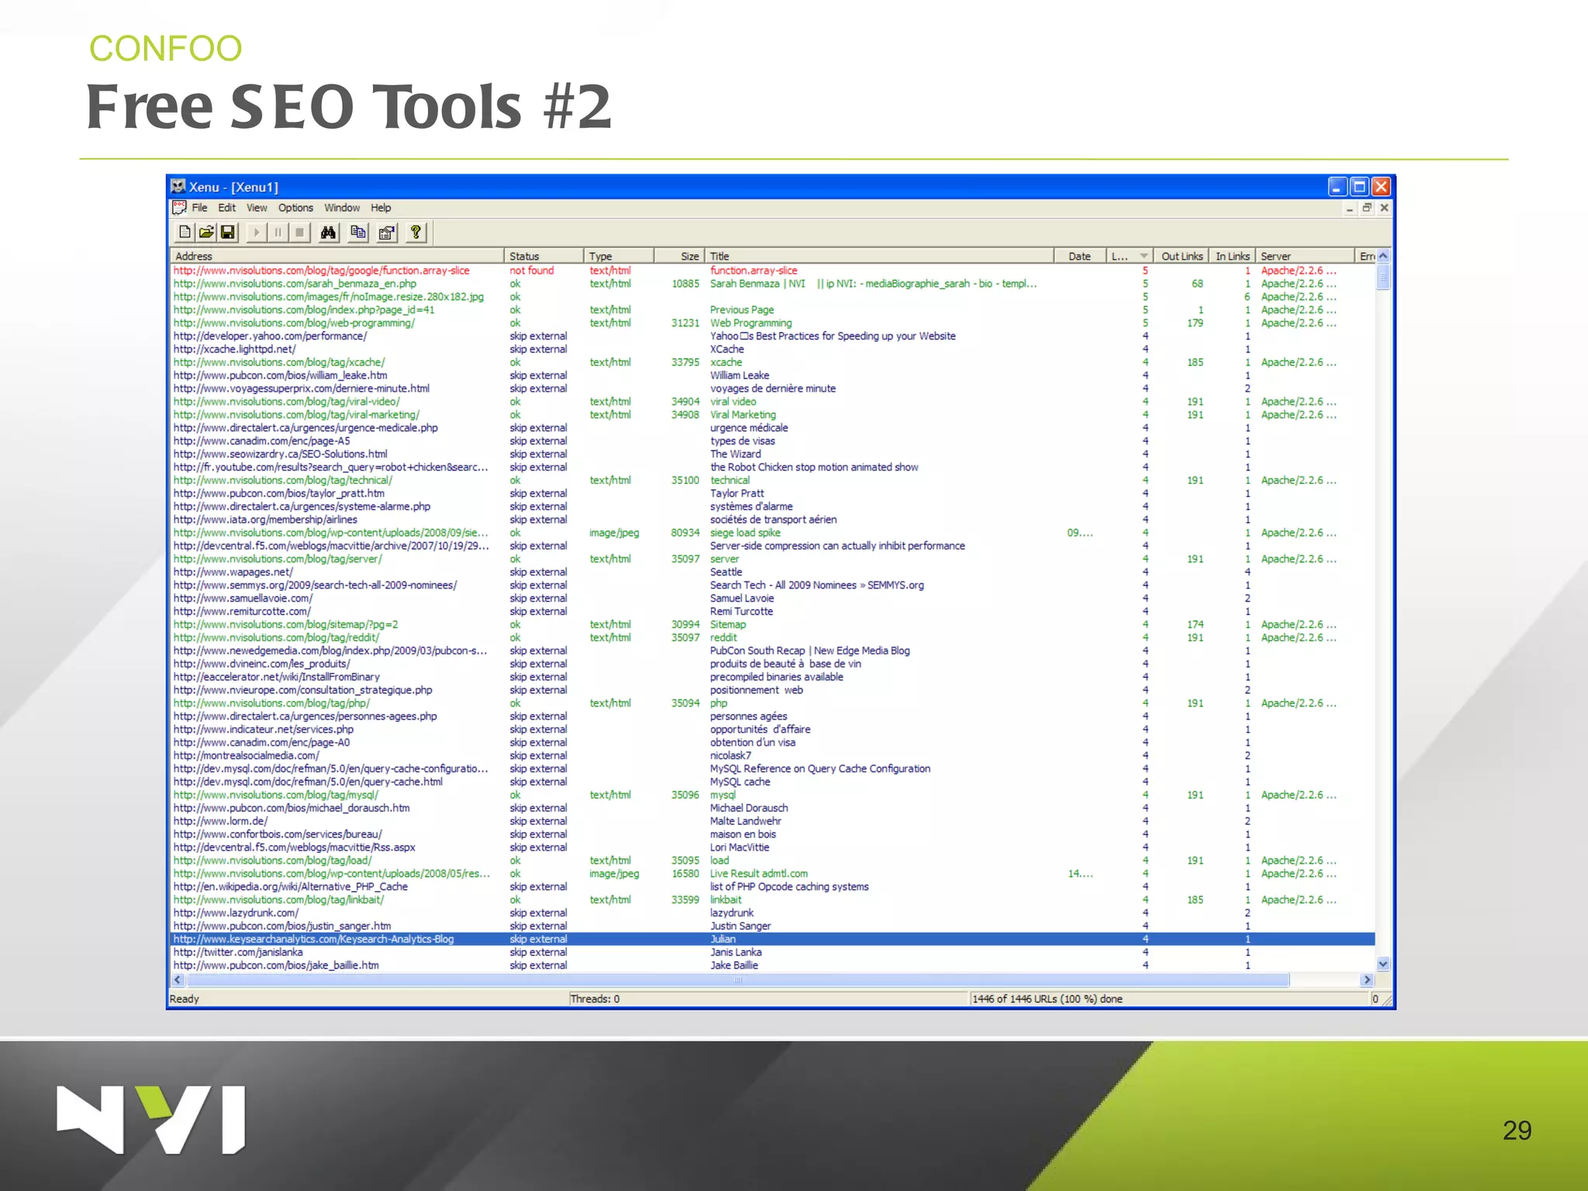Viewport: 1588px width, 1191px height.
Task: Sort by the Size column header
Action: tap(679, 256)
